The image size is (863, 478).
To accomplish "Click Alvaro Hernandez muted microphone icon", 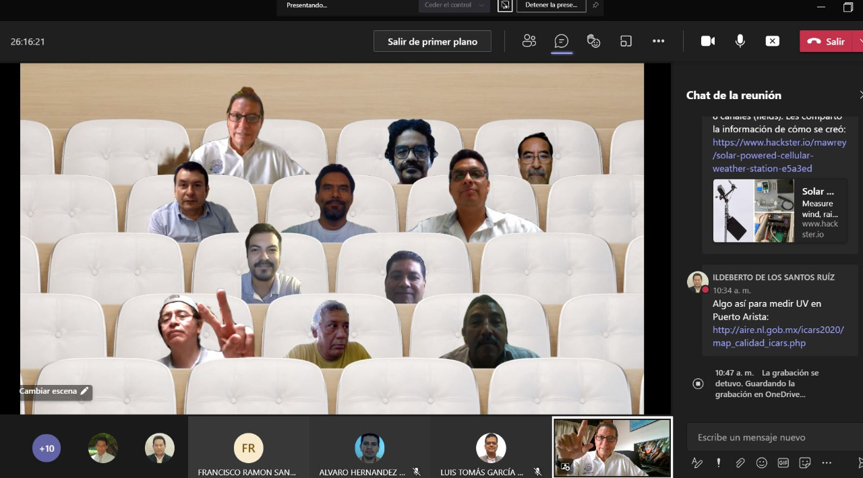I will point(417,472).
